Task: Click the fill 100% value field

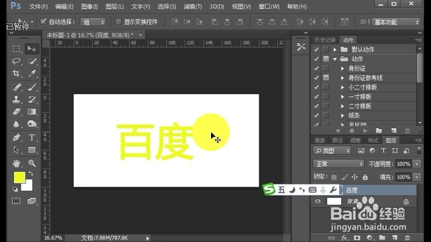Action: tap(404, 177)
